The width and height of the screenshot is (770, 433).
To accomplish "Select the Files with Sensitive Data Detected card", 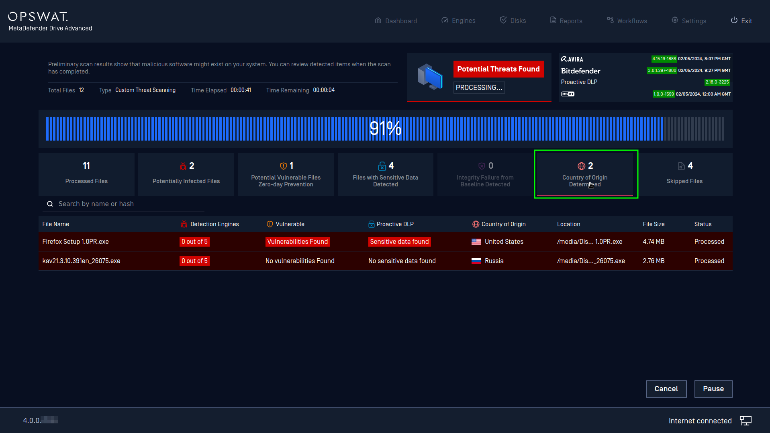I will (386, 174).
